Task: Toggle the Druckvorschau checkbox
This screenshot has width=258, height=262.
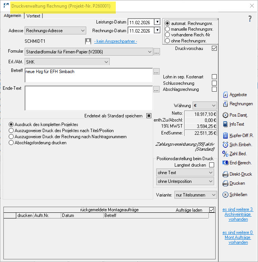Action: pyautogui.click(x=214, y=48)
